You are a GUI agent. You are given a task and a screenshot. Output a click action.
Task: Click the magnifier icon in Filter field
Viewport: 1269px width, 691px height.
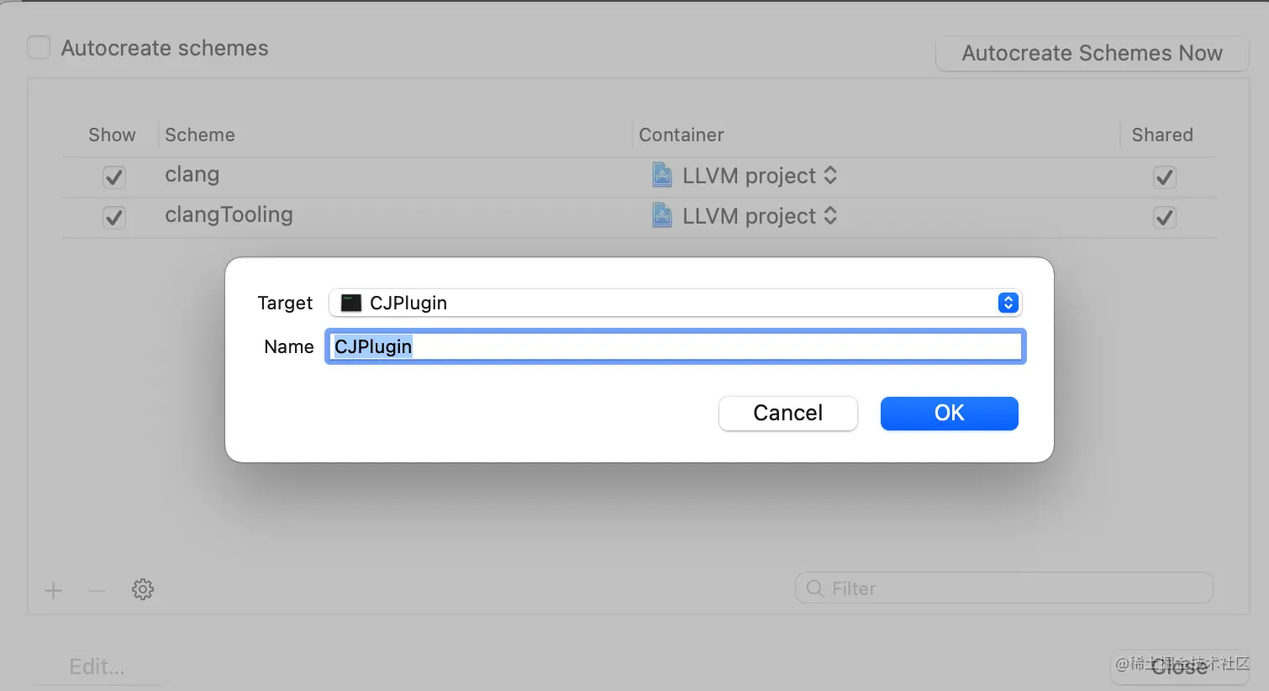(814, 588)
